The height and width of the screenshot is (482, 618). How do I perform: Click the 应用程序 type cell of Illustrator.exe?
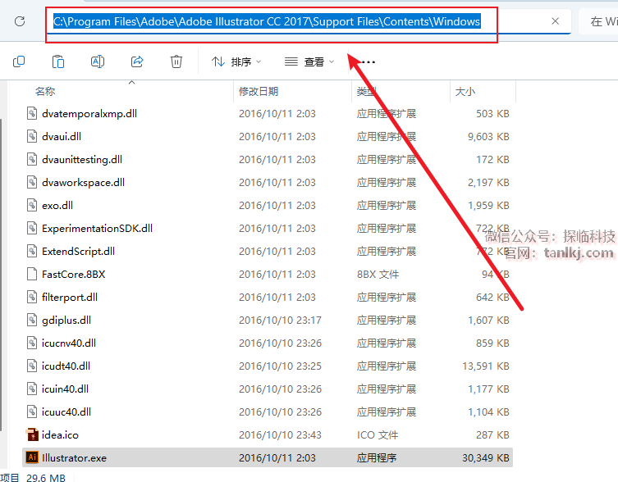[377, 457]
